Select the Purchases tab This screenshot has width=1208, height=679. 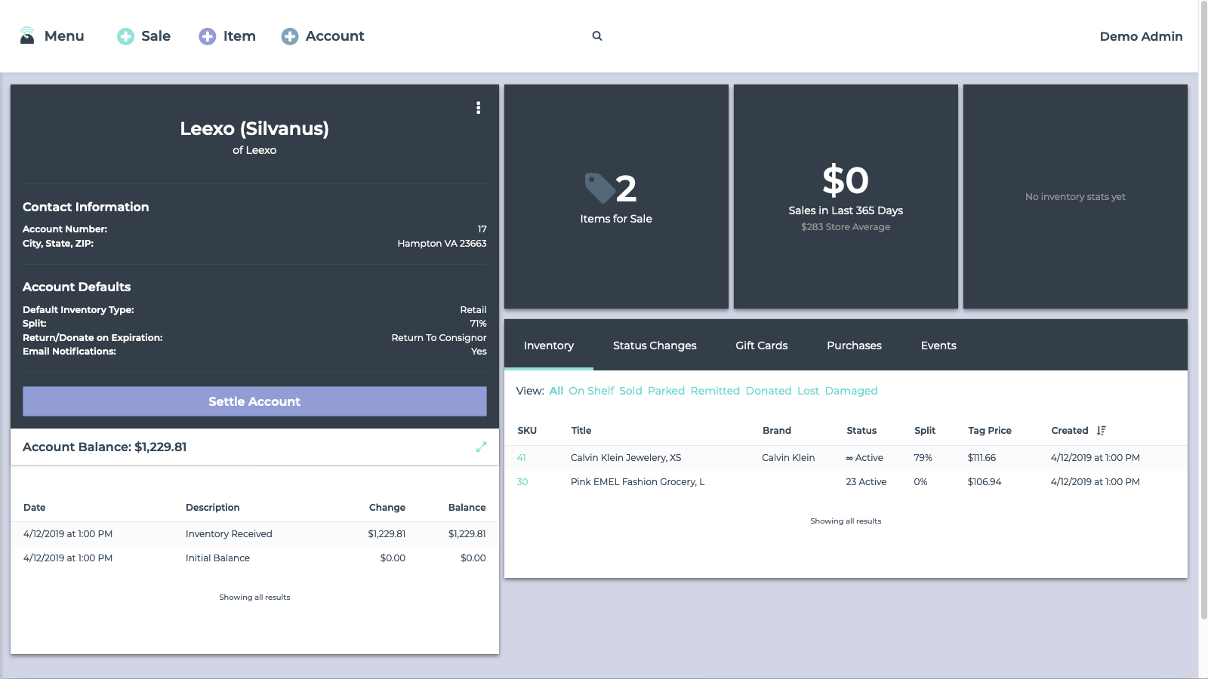854,346
